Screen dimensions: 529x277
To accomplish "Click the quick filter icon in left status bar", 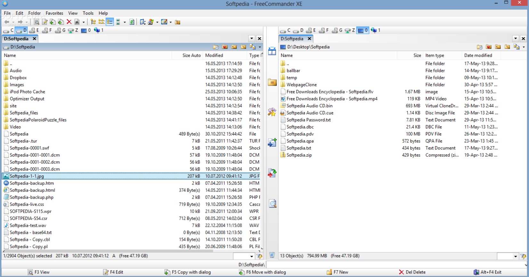I will (259, 256).
